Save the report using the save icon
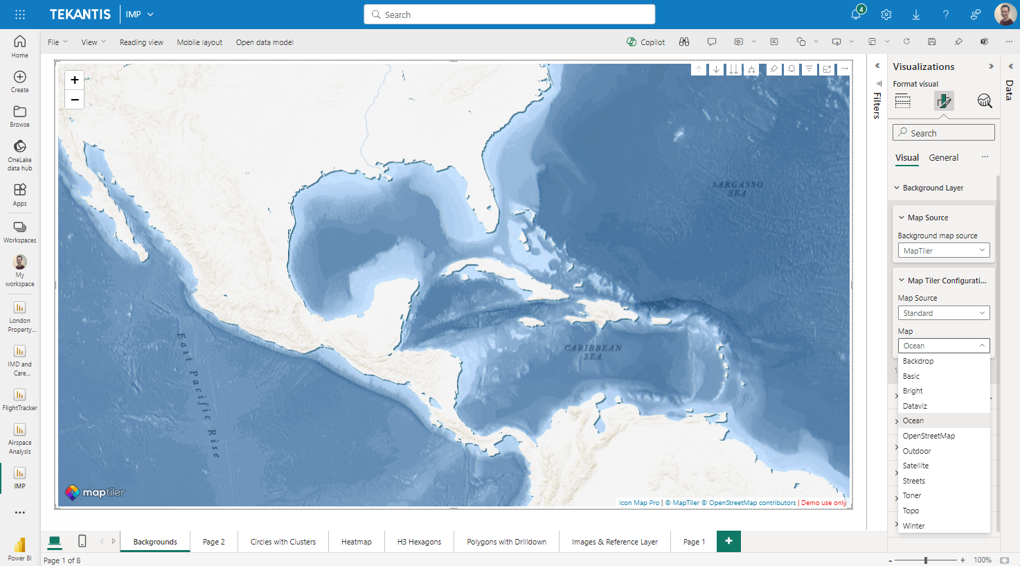This screenshot has height=566, width=1020. [931, 42]
